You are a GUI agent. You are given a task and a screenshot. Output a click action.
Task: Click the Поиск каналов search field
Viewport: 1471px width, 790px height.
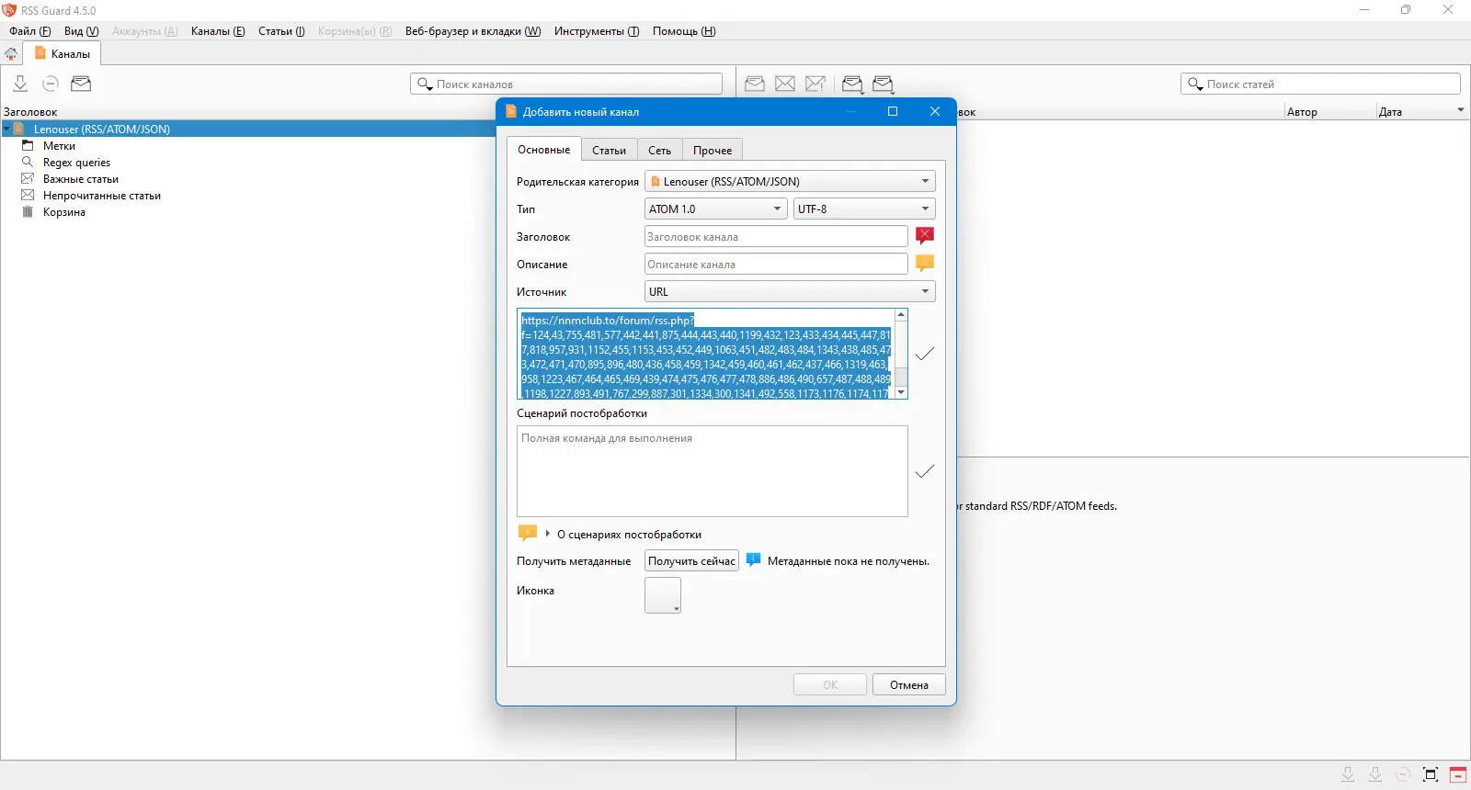tap(566, 84)
